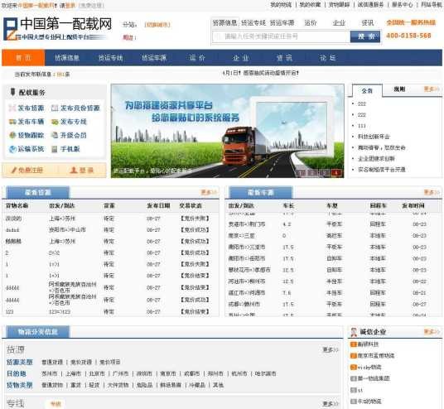Switch to the 规则 tab
The image size is (444, 409).
point(399,89)
